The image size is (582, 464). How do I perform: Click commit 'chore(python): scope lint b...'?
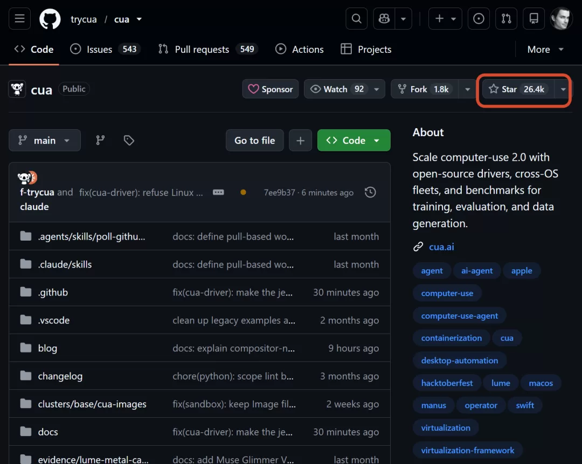tap(233, 376)
